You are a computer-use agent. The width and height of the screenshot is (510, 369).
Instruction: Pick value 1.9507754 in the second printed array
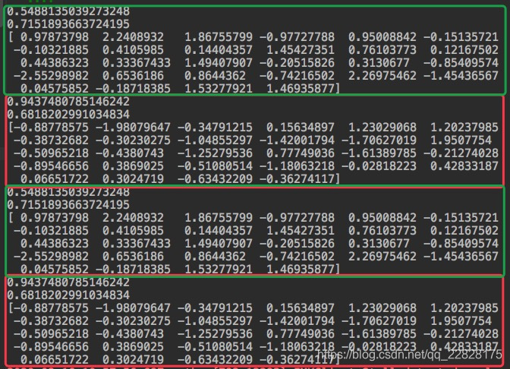click(461, 140)
